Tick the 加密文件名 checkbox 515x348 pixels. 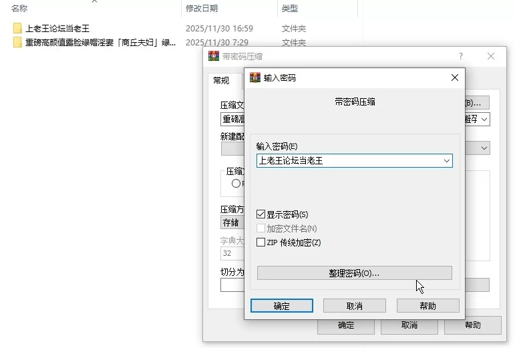click(x=261, y=228)
